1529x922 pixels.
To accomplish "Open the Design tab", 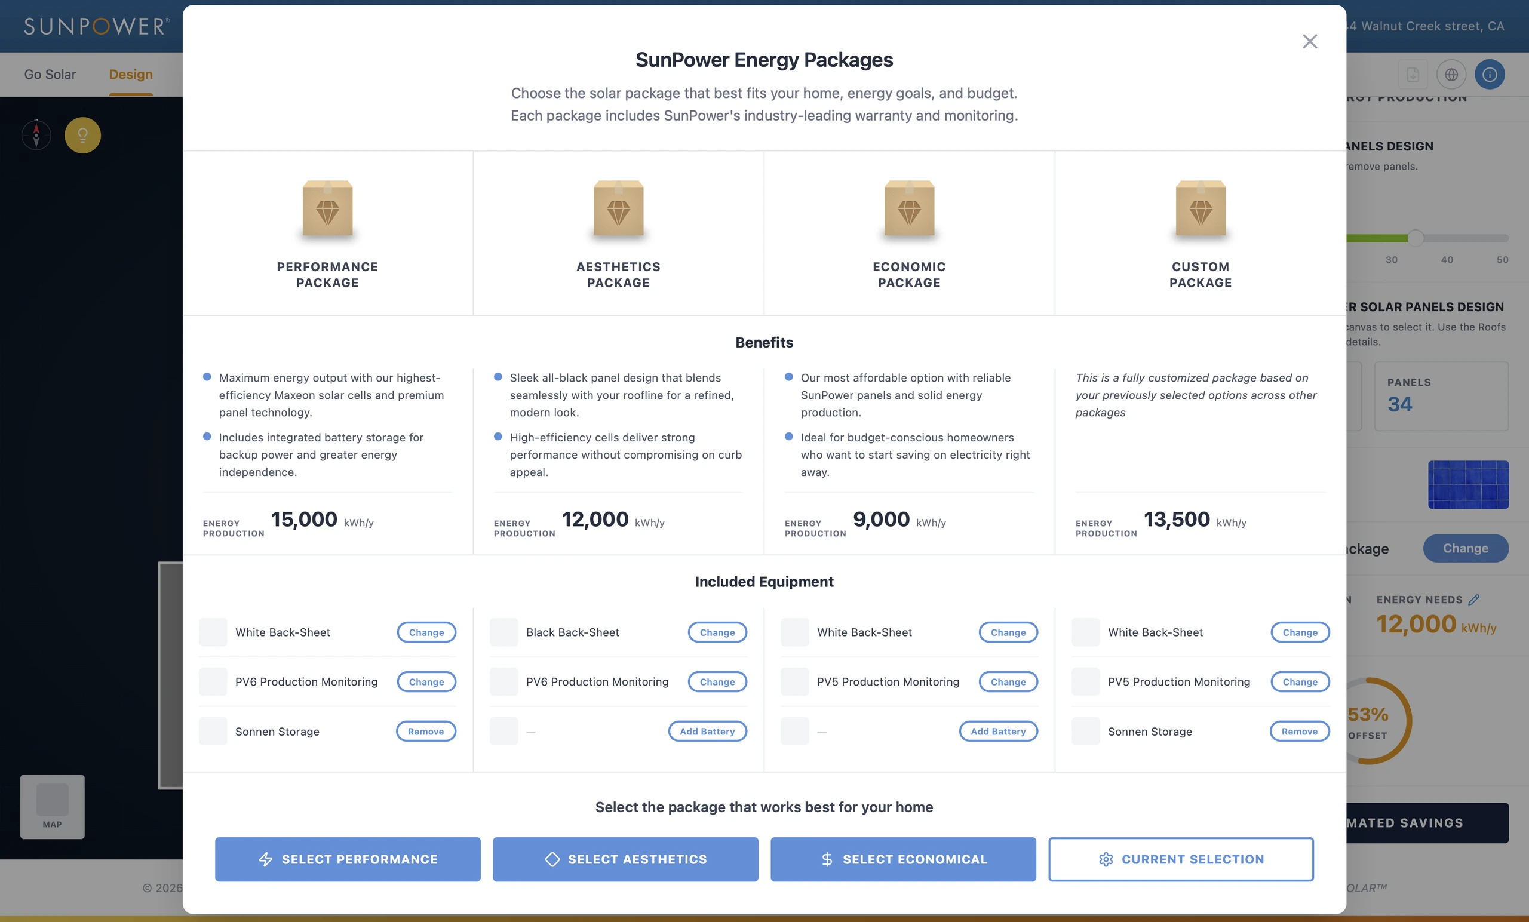I will [x=130, y=75].
